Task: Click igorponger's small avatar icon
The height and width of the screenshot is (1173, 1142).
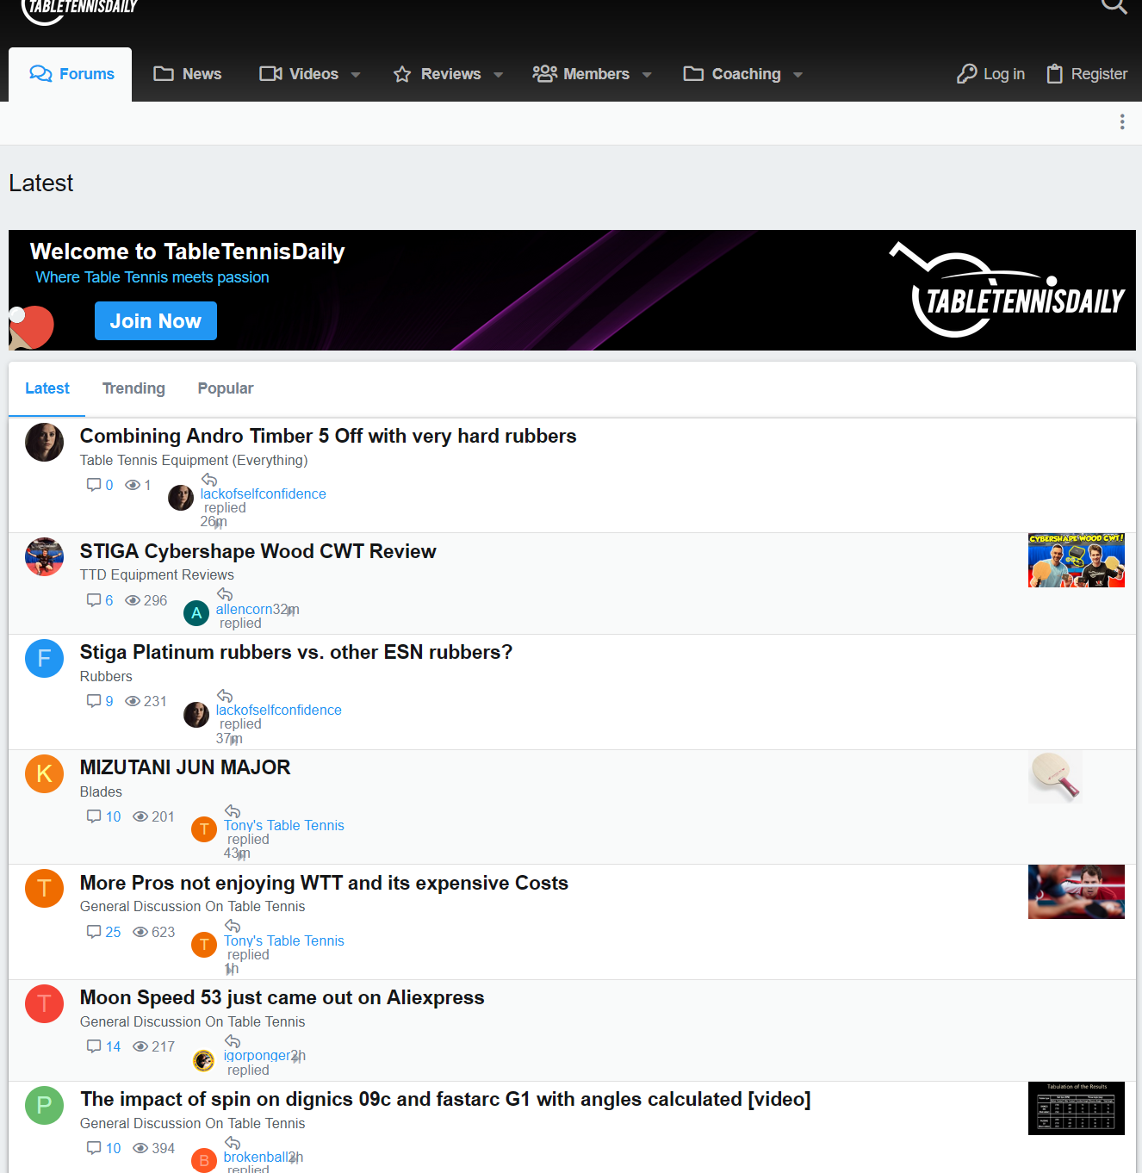Action: point(203,1060)
